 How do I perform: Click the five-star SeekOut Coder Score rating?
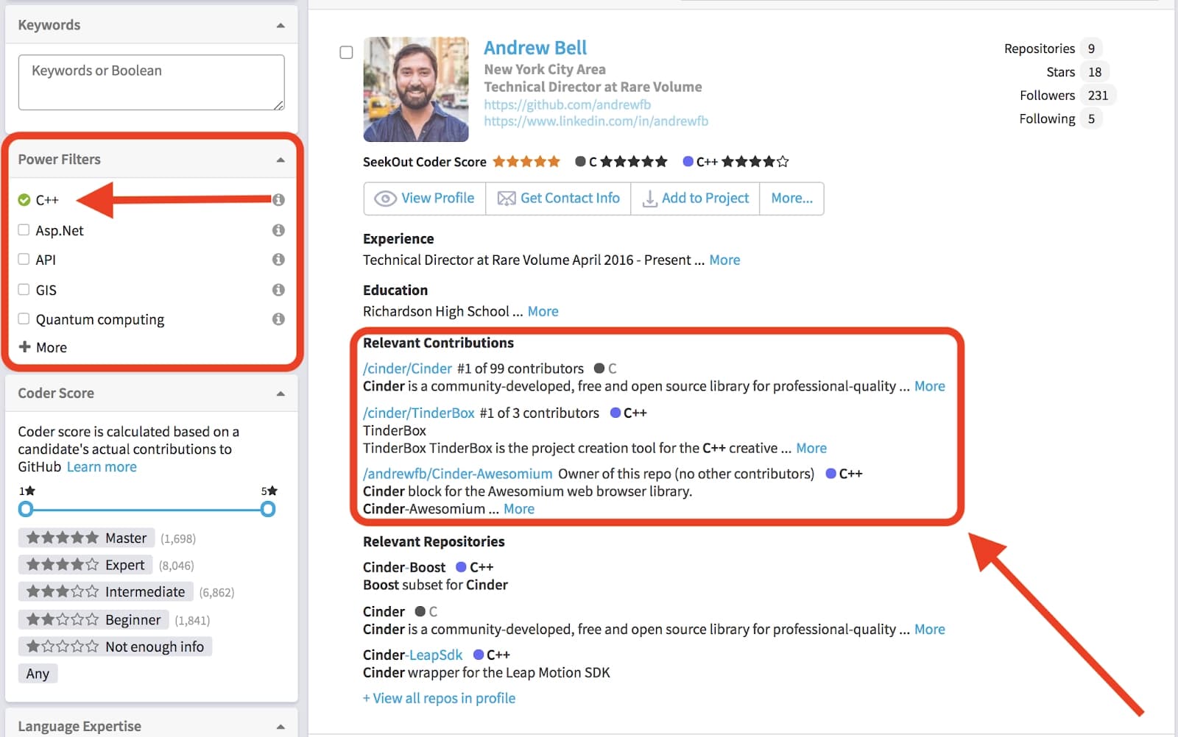coord(526,161)
